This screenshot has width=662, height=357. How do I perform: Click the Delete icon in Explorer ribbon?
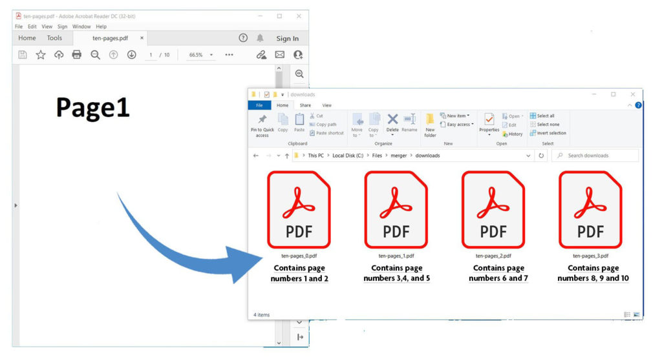coord(392,121)
